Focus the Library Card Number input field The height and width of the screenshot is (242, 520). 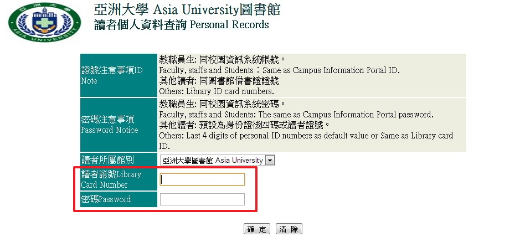(x=202, y=179)
